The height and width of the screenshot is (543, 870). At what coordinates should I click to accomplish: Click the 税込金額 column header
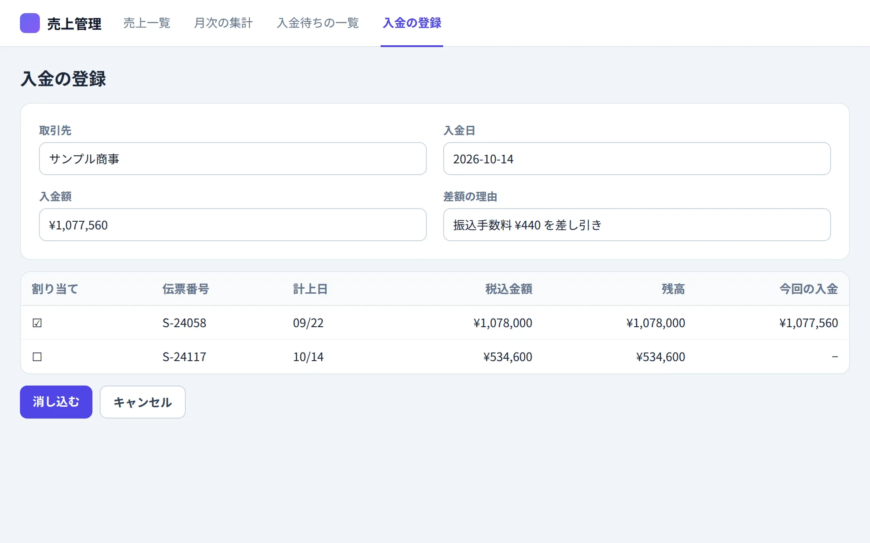(x=509, y=289)
